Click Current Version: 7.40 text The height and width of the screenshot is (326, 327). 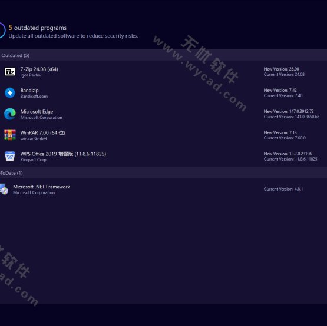click(x=283, y=95)
